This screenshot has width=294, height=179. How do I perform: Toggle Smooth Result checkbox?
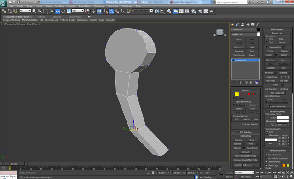point(266,155)
